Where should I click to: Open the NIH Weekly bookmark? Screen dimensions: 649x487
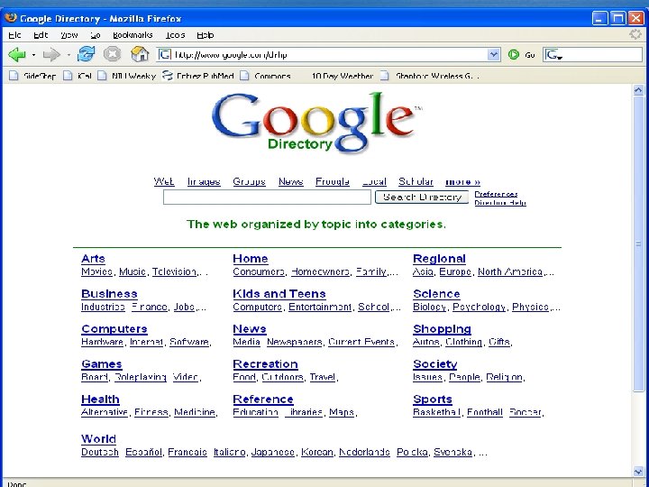[x=127, y=76]
